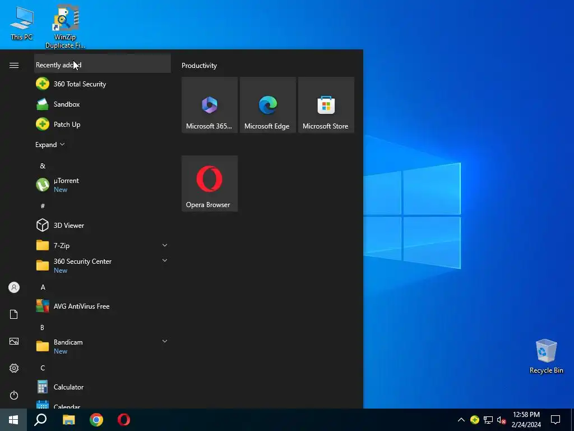Click the muted volume tray icon
Image resolution: width=574 pixels, height=431 pixels.
click(501, 420)
